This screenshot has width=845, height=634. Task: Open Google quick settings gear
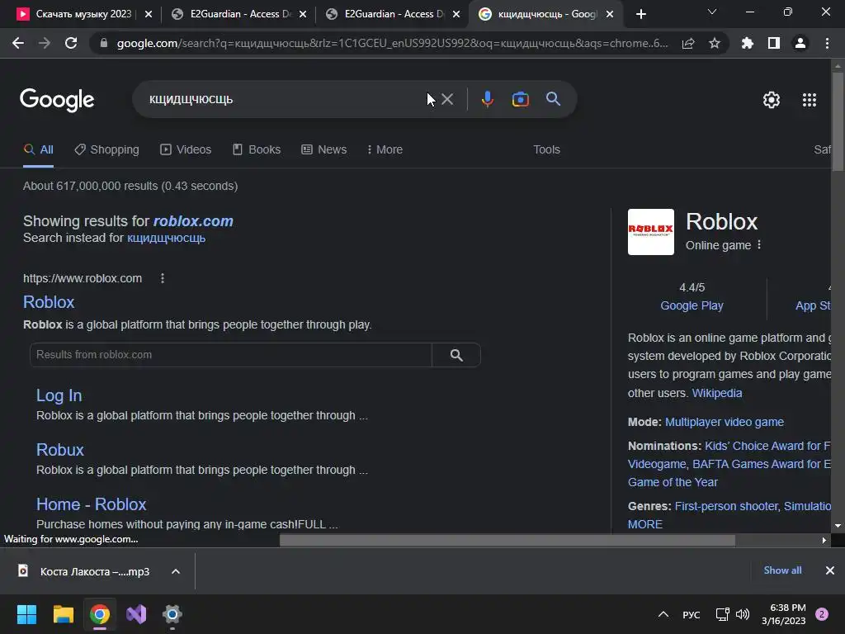tap(772, 100)
